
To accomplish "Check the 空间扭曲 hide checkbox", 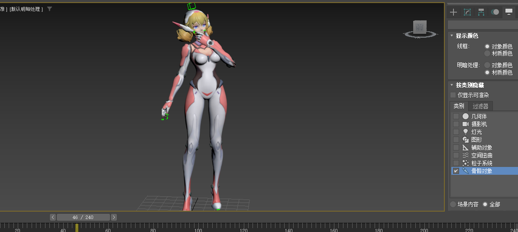I will click(x=456, y=155).
